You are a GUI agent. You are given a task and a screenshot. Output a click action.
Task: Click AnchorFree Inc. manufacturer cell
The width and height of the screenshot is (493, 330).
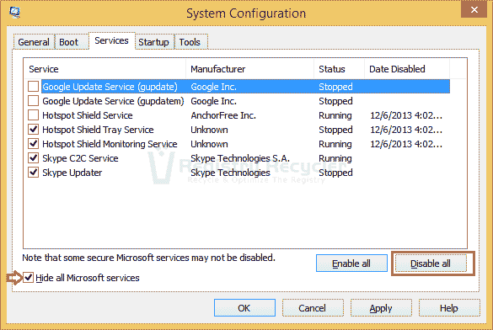(223, 115)
